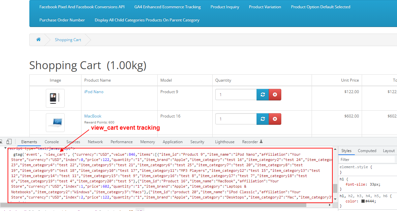
Task: Click the MacBook product thumbnail
Action: [x=55, y=122]
